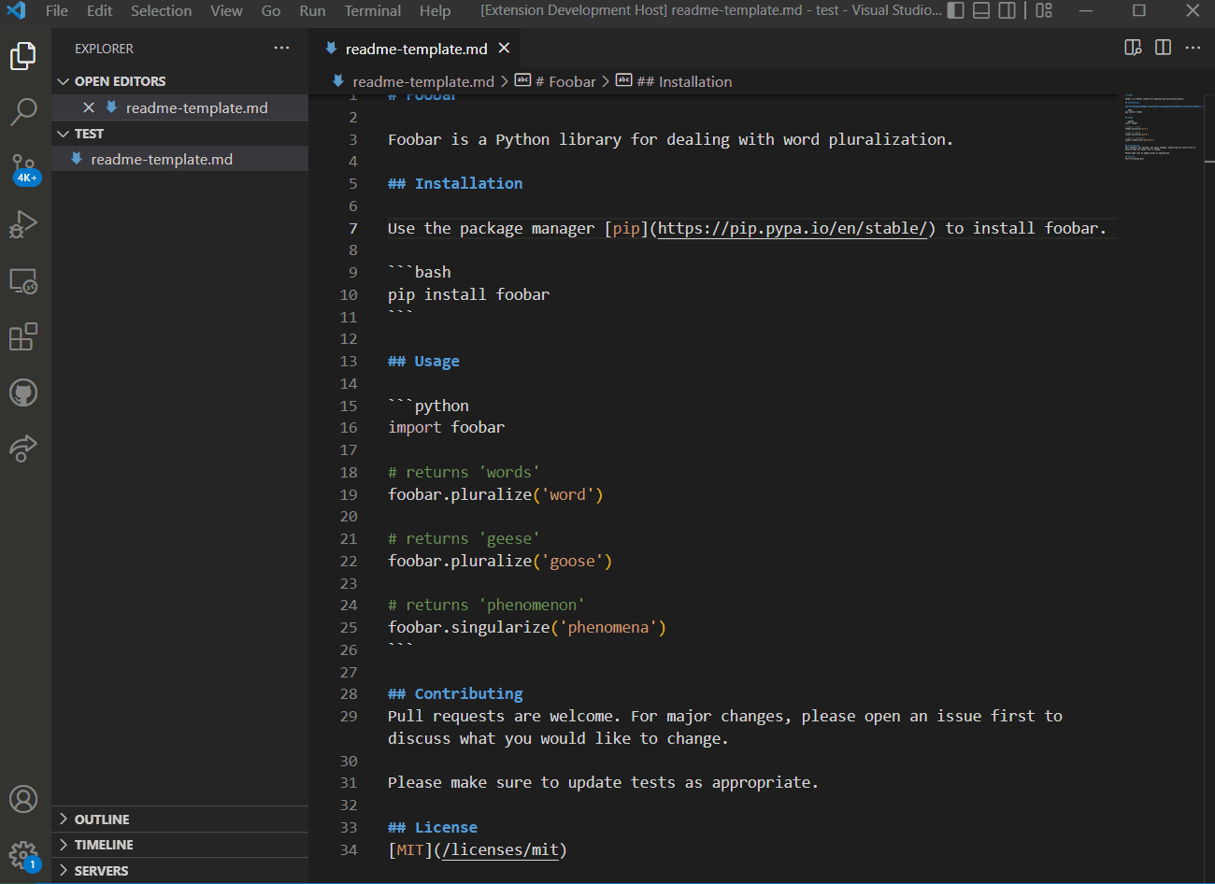Image resolution: width=1215 pixels, height=884 pixels.
Task: Open the GitHub view in activity bar
Action: pyautogui.click(x=23, y=392)
